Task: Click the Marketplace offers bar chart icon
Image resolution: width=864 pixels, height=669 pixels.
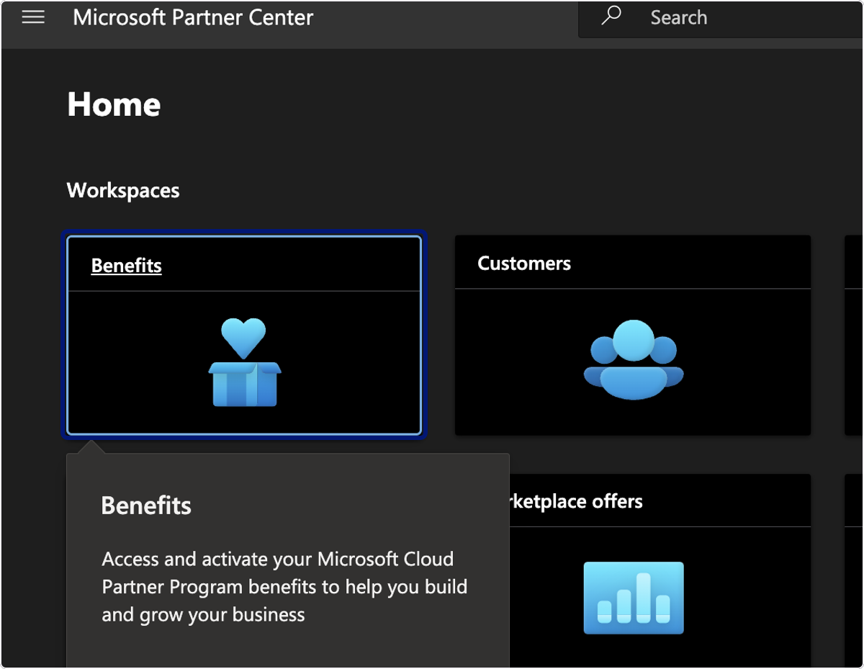Action: [x=634, y=598]
